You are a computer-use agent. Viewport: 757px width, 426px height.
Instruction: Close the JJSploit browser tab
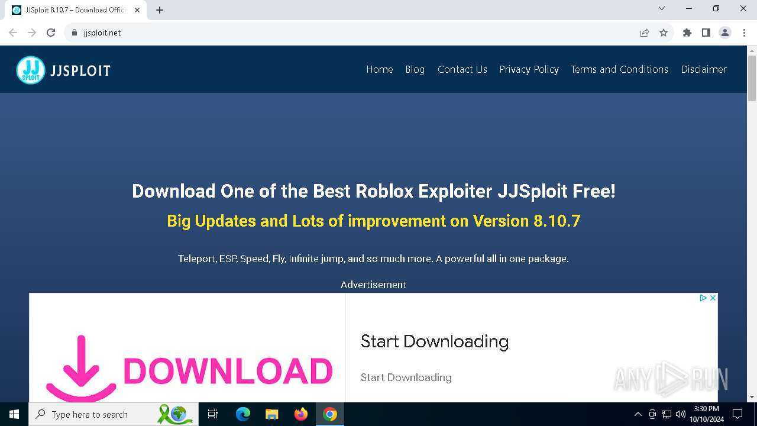pyautogui.click(x=137, y=10)
